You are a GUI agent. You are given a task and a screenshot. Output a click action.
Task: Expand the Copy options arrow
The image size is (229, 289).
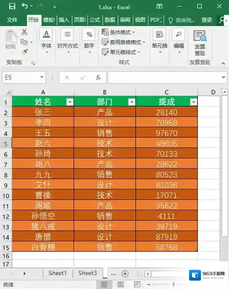click(x=32, y=42)
